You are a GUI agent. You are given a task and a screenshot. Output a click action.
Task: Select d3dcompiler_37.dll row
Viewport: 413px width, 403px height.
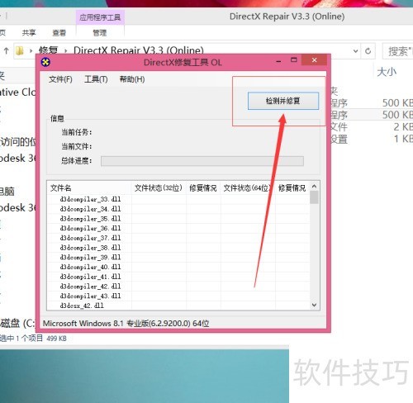pos(178,238)
